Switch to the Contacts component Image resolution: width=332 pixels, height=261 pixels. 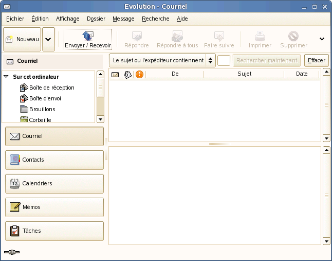(x=54, y=160)
